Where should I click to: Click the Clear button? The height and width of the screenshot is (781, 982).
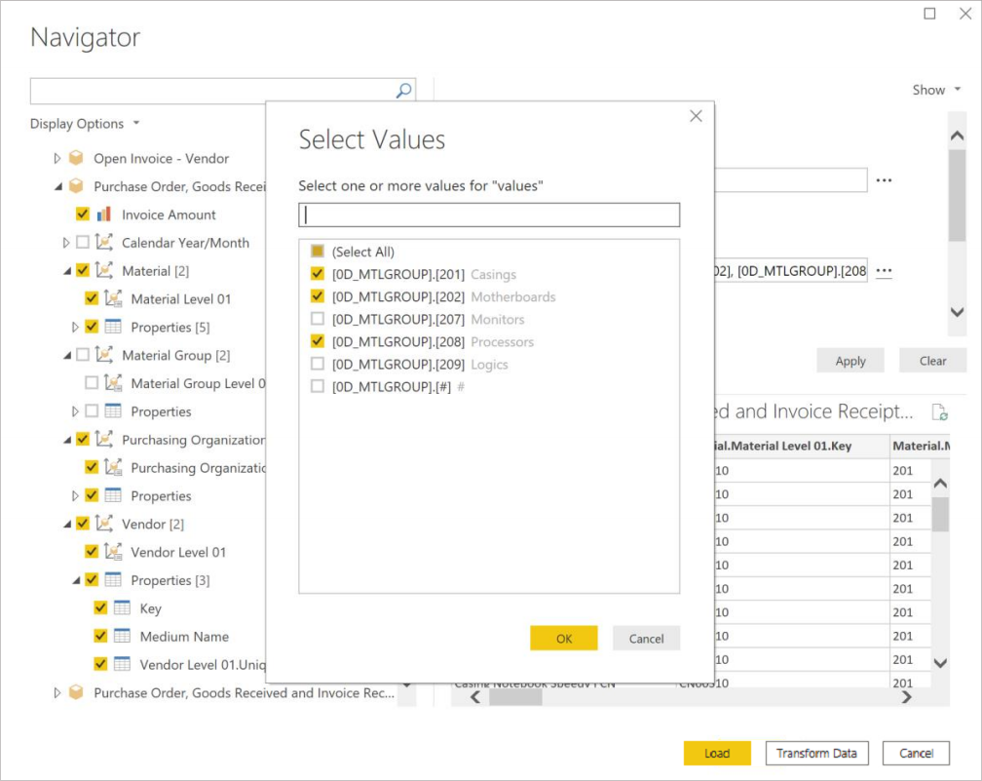[x=932, y=361]
